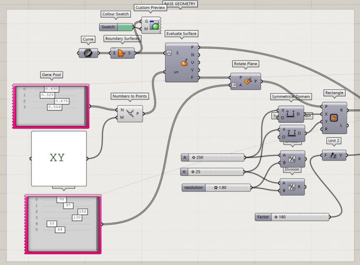The height and width of the screenshot is (265, 360).
Task: Click the upper Symmetrical Domain component icon
Action: (291, 114)
